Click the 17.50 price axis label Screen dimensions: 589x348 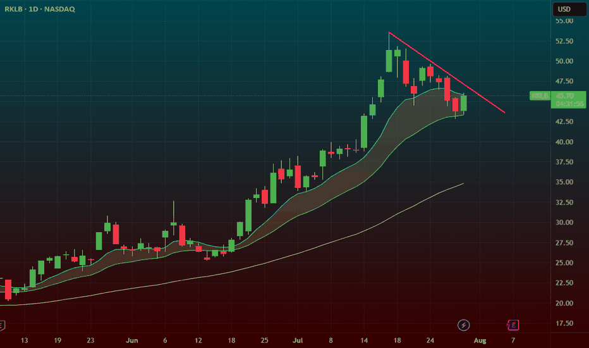click(564, 323)
